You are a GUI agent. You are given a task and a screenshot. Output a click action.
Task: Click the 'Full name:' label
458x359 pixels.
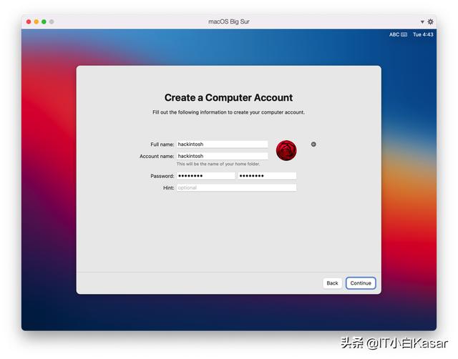pyautogui.click(x=162, y=144)
